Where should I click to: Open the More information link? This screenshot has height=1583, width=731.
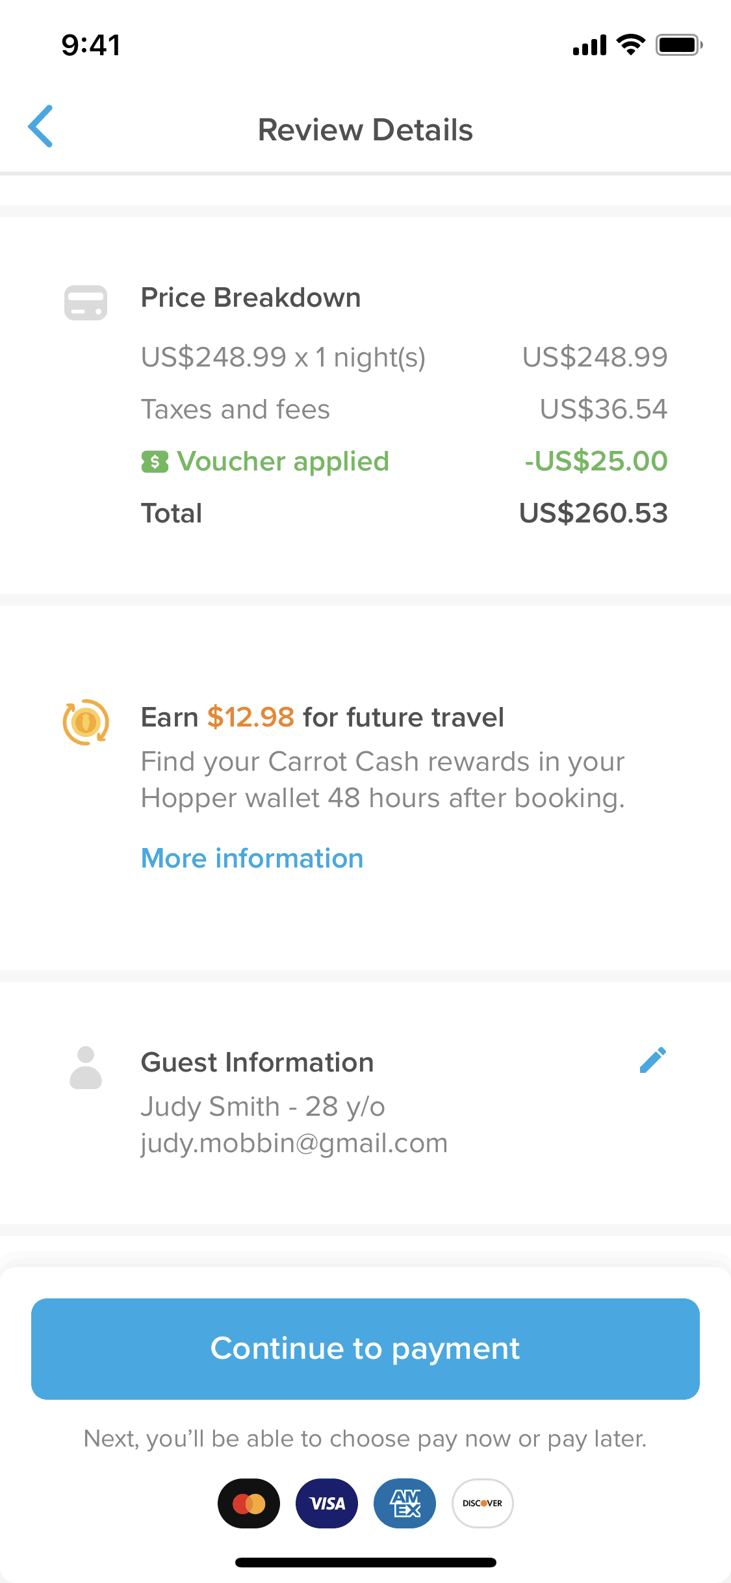[x=252, y=858]
